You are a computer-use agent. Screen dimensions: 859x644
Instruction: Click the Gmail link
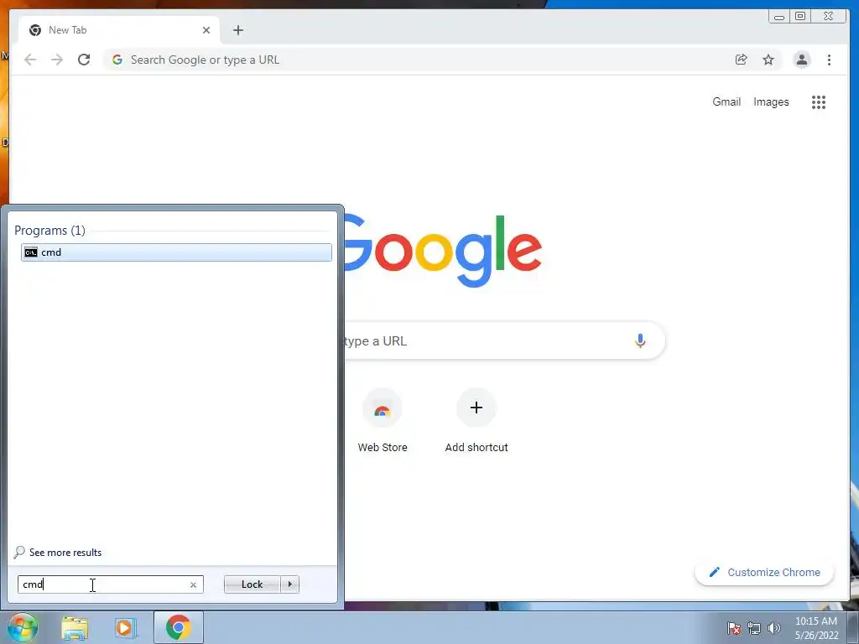(726, 101)
